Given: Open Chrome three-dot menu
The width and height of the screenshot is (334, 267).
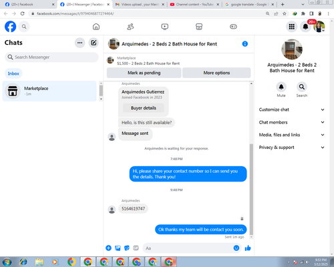Looking at the screenshot, I should point(329,13).
